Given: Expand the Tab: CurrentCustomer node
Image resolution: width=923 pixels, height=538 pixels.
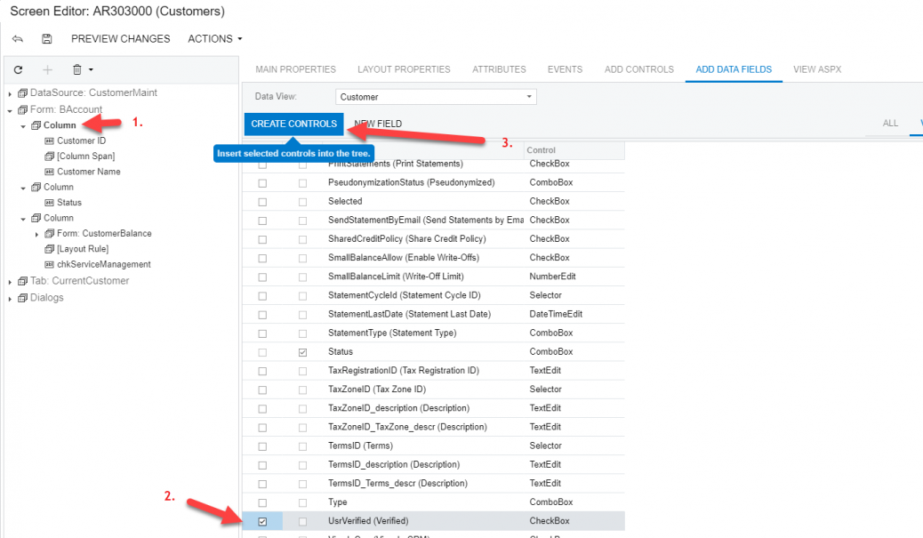Looking at the screenshot, I should 9,279.
